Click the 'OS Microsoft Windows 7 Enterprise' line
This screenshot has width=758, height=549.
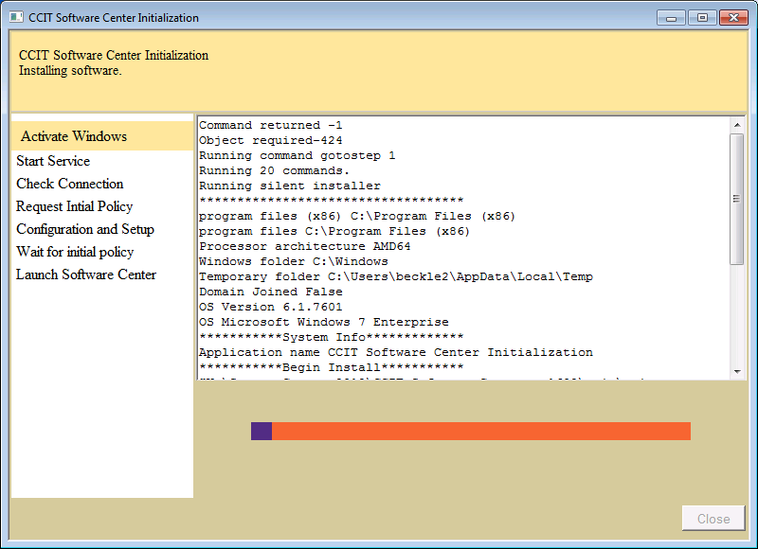click(x=324, y=322)
